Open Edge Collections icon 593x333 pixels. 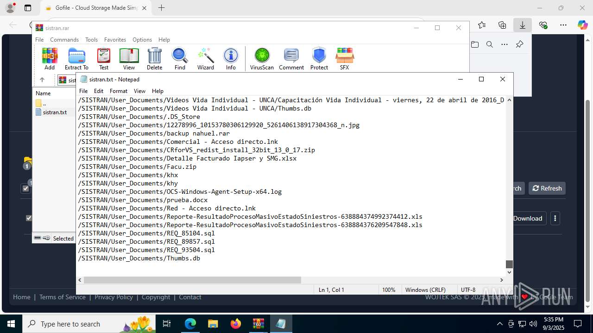[x=502, y=25]
